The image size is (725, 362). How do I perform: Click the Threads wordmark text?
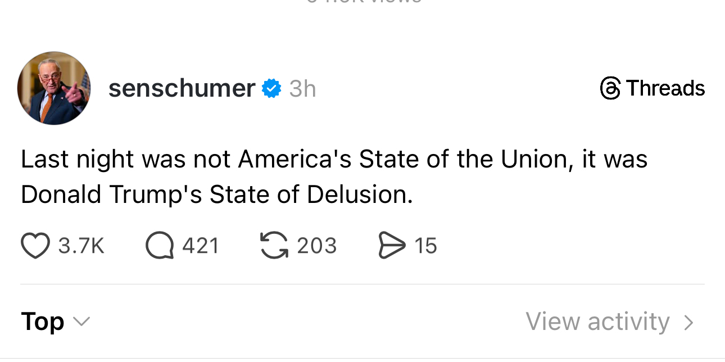pyautogui.click(x=665, y=88)
